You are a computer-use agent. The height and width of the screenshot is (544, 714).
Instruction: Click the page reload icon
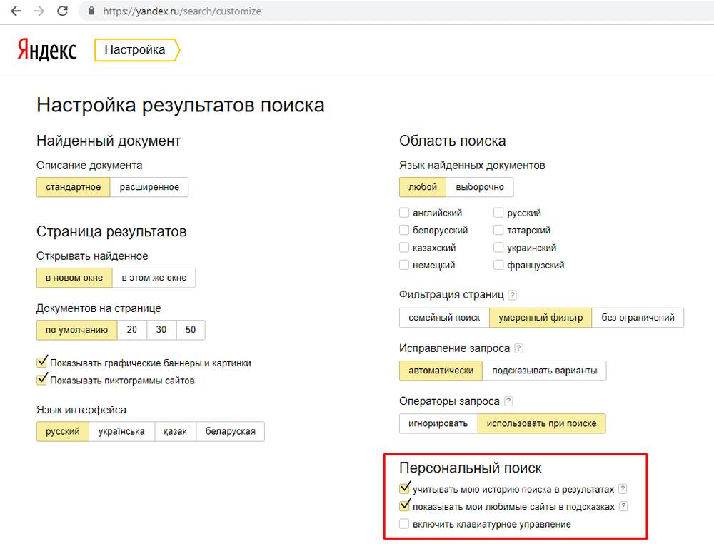62,11
